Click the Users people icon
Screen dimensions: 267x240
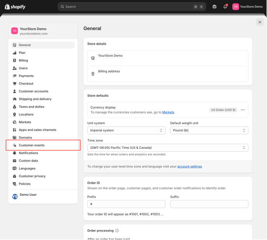(15, 68)
